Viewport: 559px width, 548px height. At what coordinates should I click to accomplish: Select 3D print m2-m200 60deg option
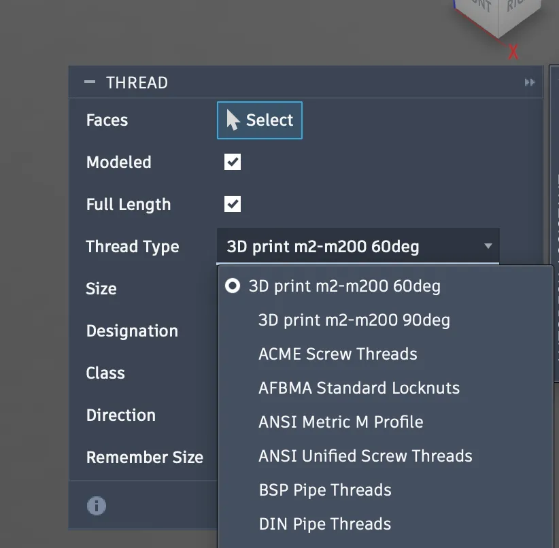point(385,286)
